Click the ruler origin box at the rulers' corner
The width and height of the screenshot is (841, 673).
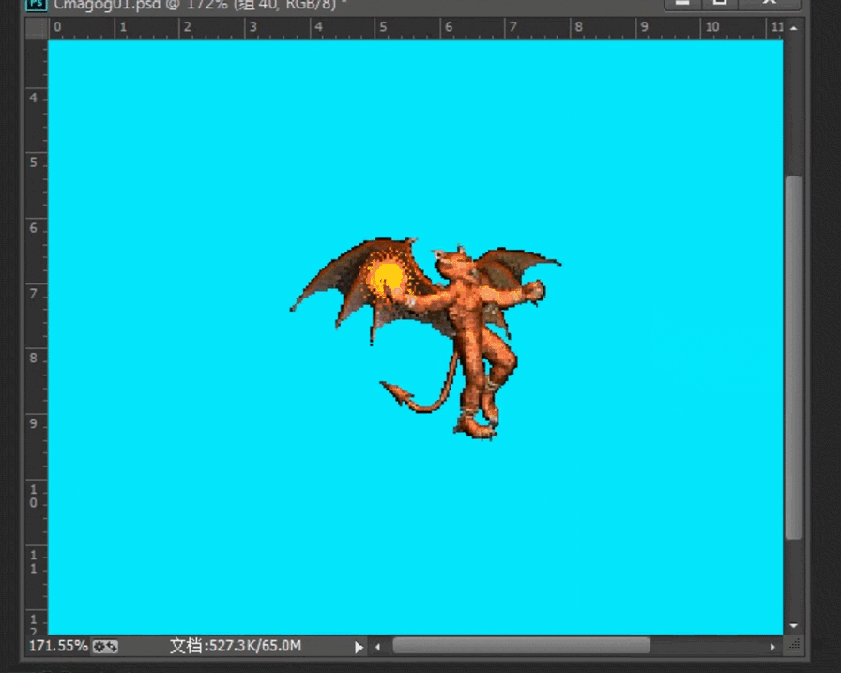pos(37,28)
